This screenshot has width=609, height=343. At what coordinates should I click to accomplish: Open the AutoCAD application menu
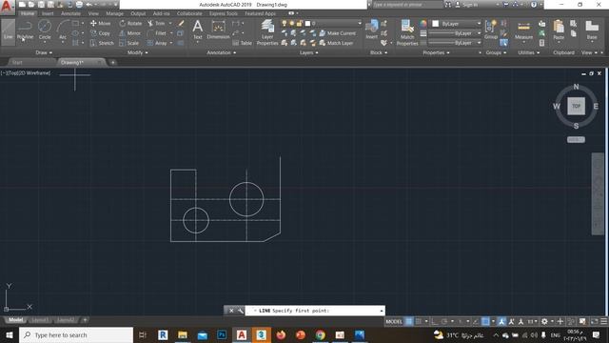[7, 7]
